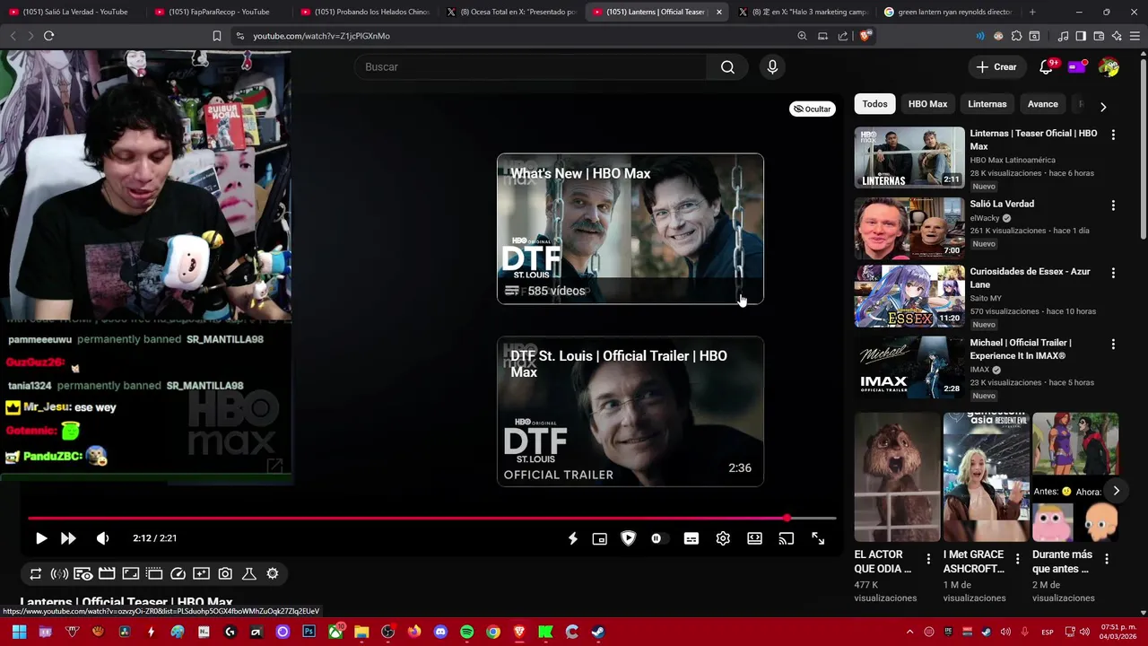Image resolution: width=1148 pixels, height=646 pixels.
Task: Open options menu for Michael Official Trailer
Action: tap(1113, 344)
